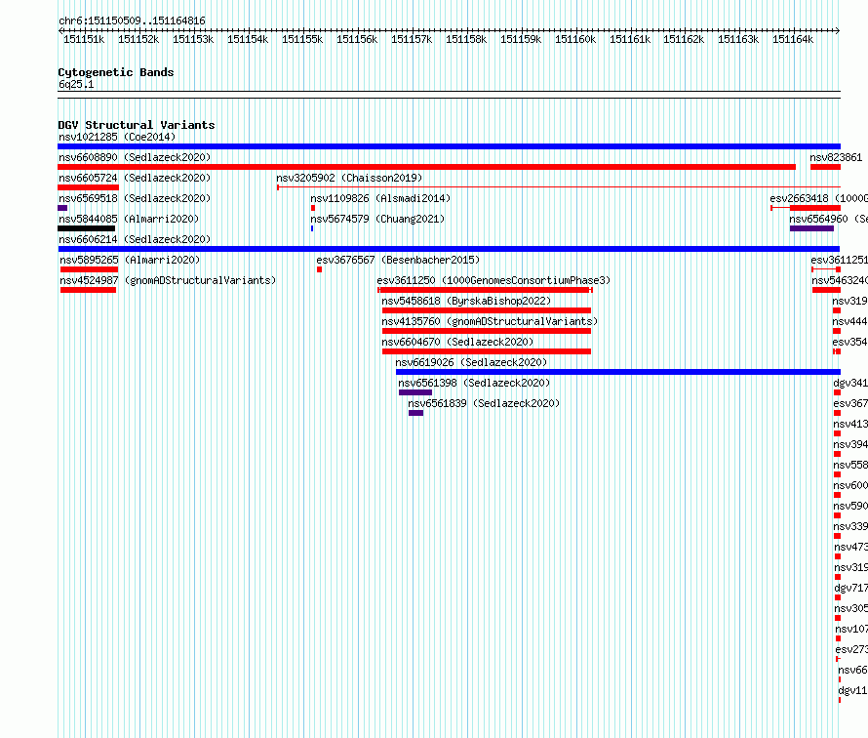Screen dimensions: 868x738
Task: Click the 151158k ruler tick label
Action: pos(466,40)
